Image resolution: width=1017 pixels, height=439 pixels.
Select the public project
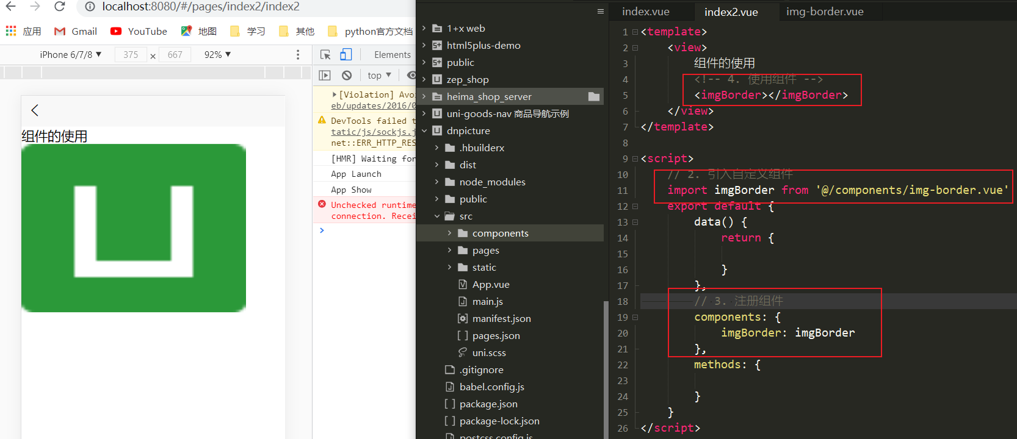click(460, 62)
